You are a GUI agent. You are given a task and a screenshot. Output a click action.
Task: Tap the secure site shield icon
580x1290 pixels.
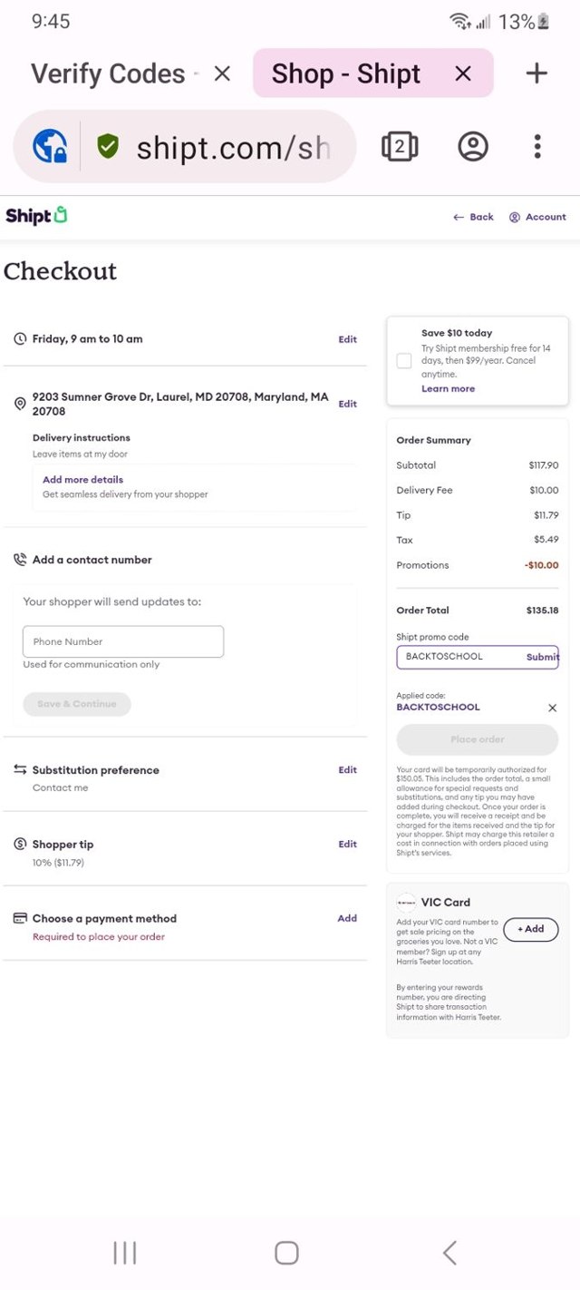(x=108, y=146)
